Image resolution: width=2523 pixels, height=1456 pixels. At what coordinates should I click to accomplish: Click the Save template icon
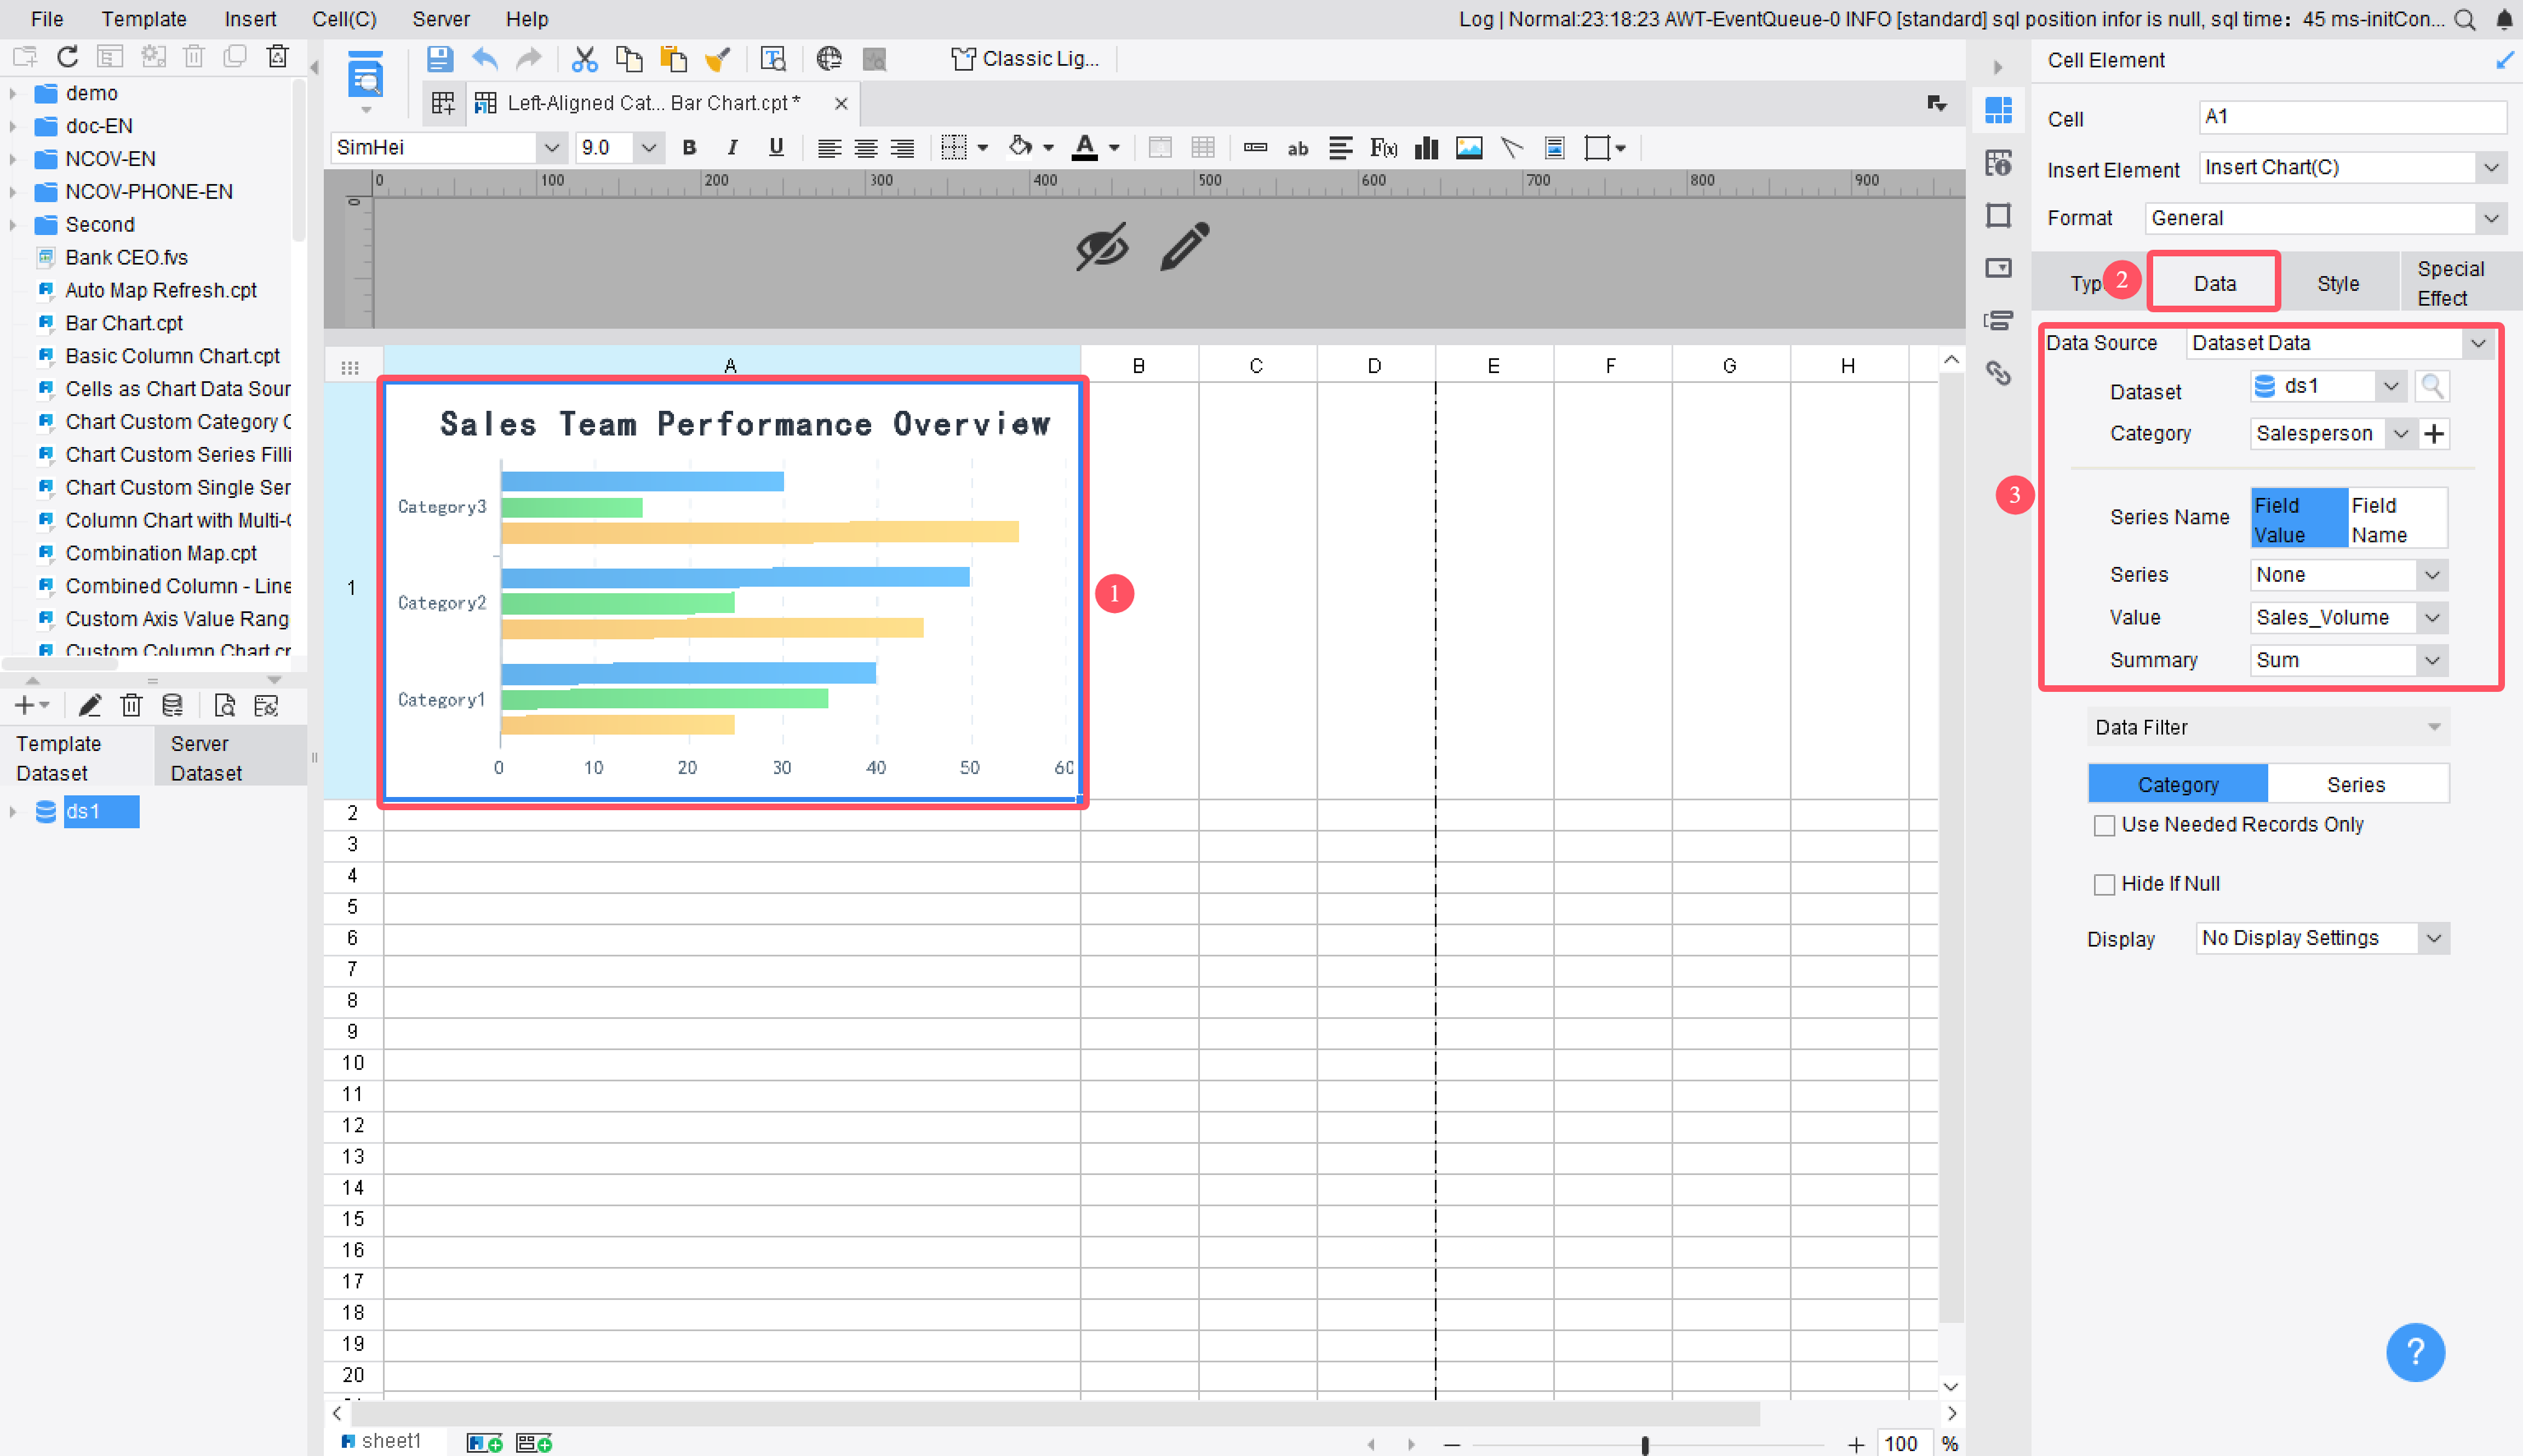pyautogui.click(x=439, y=59)
